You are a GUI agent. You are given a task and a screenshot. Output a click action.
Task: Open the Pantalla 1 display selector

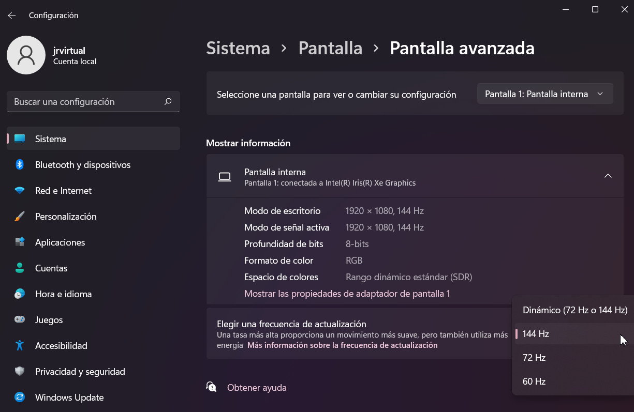click(544, 94)
